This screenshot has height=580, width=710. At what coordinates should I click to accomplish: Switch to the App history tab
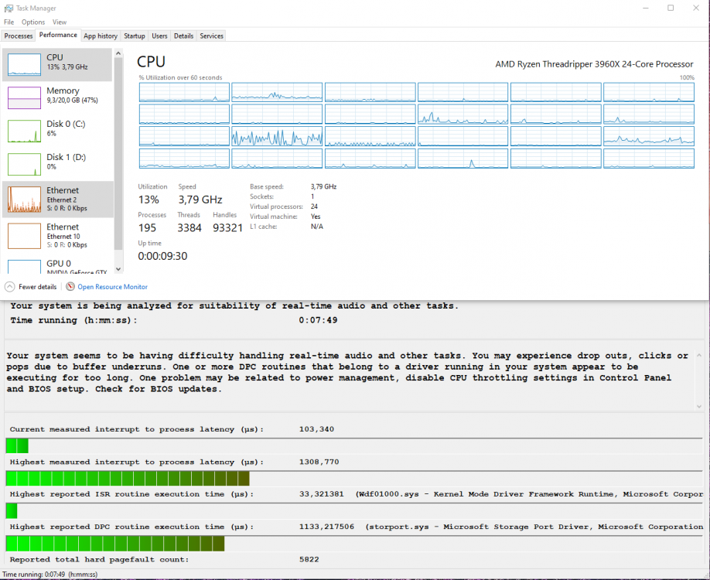[101, 36]
